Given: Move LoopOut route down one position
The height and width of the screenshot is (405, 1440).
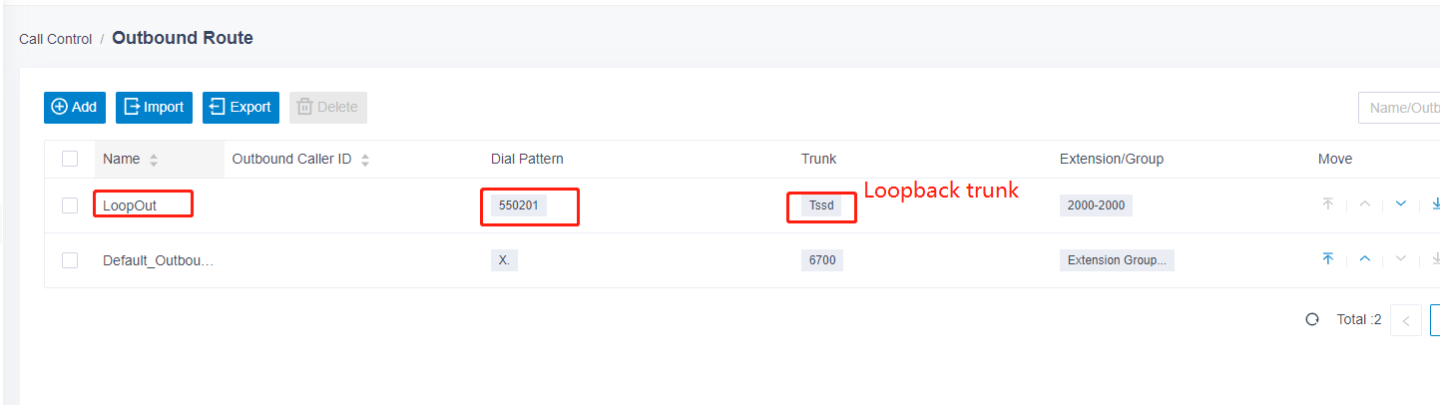Looking at the screenshot, I should tap(1400, 203).
